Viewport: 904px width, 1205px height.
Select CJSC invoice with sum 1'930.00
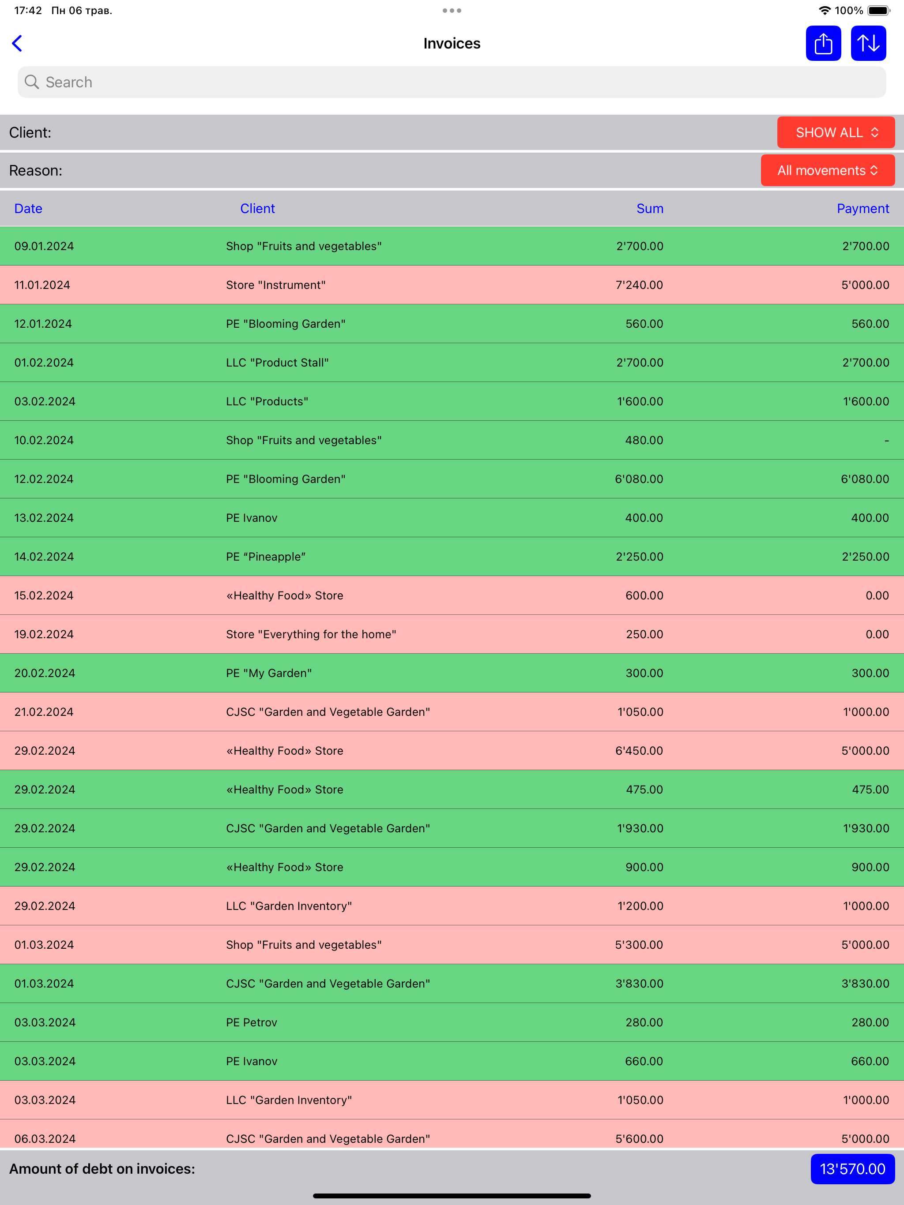point(452,828)
